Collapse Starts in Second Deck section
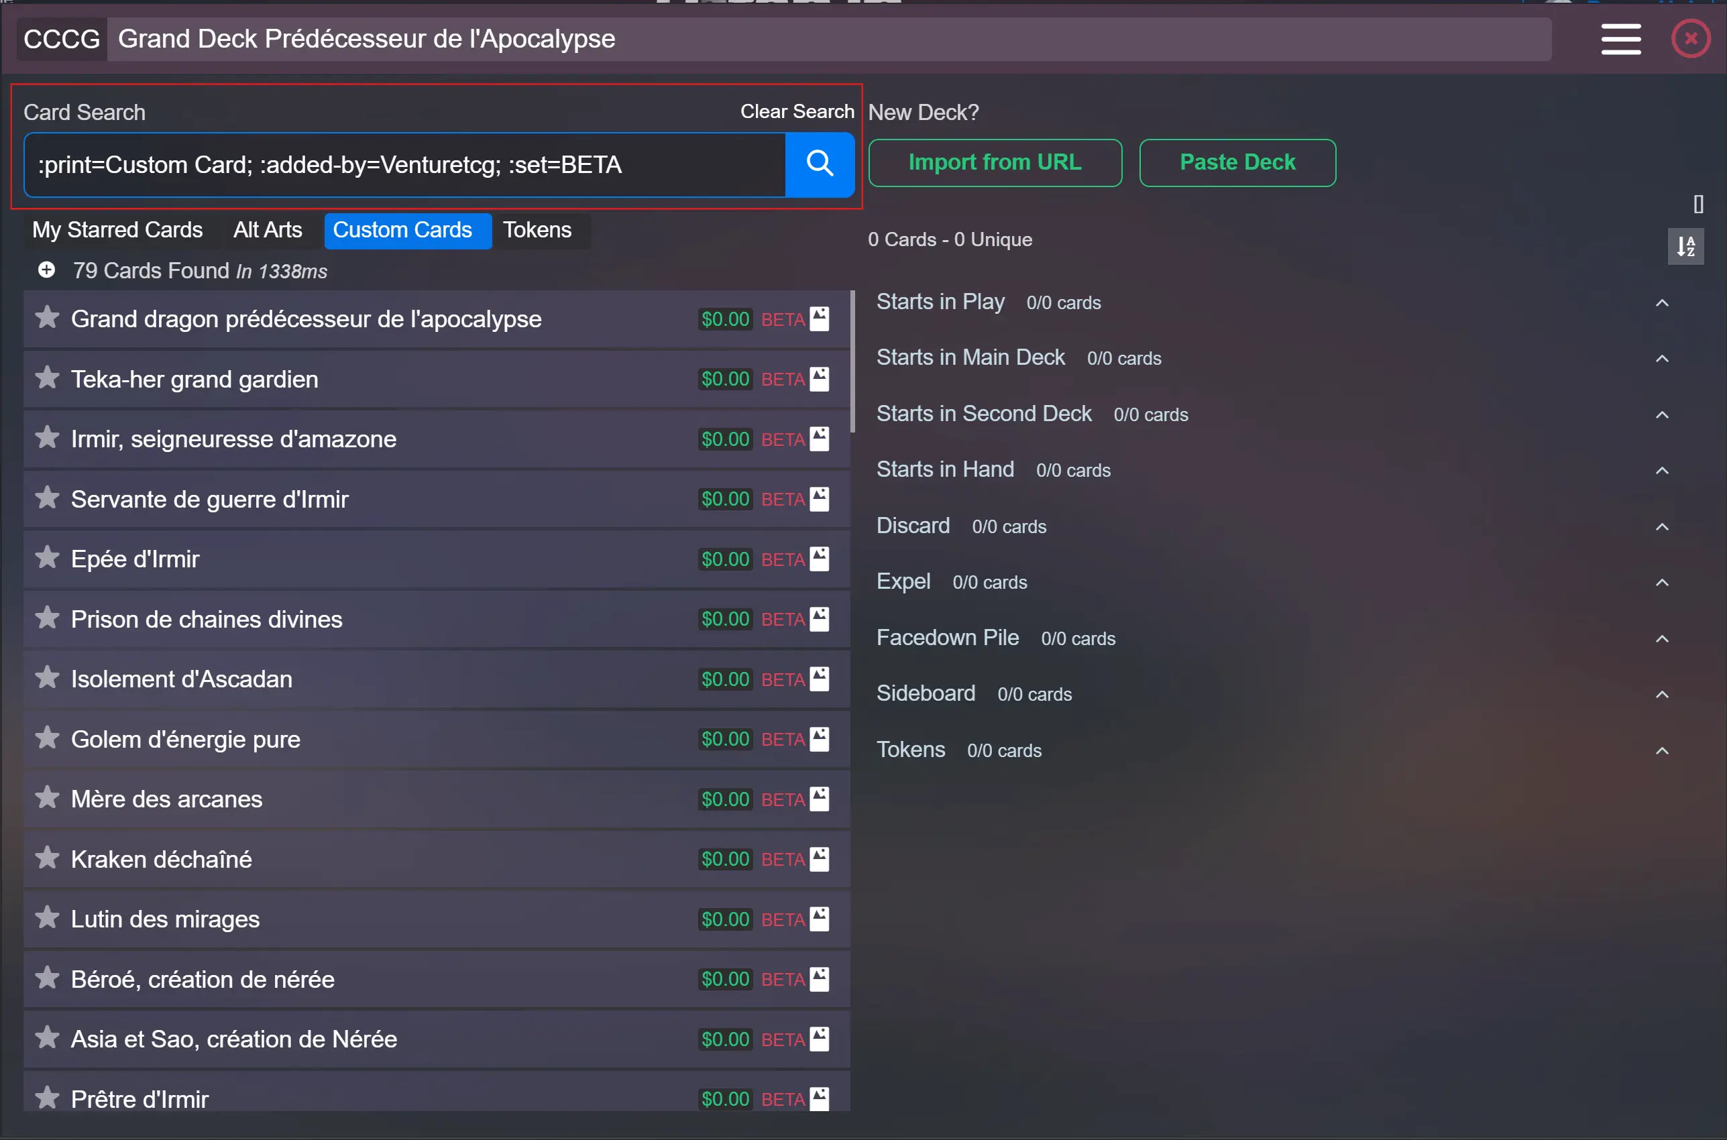Screen dimensions: 1727x1140 tap(1661, 415)
